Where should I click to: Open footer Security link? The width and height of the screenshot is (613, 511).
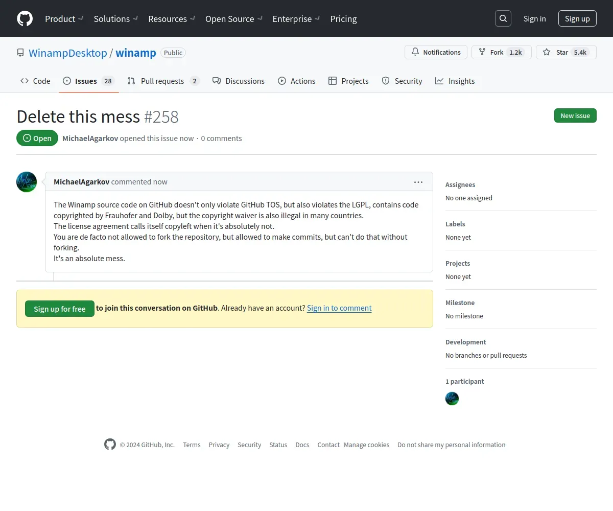point(249,445)
